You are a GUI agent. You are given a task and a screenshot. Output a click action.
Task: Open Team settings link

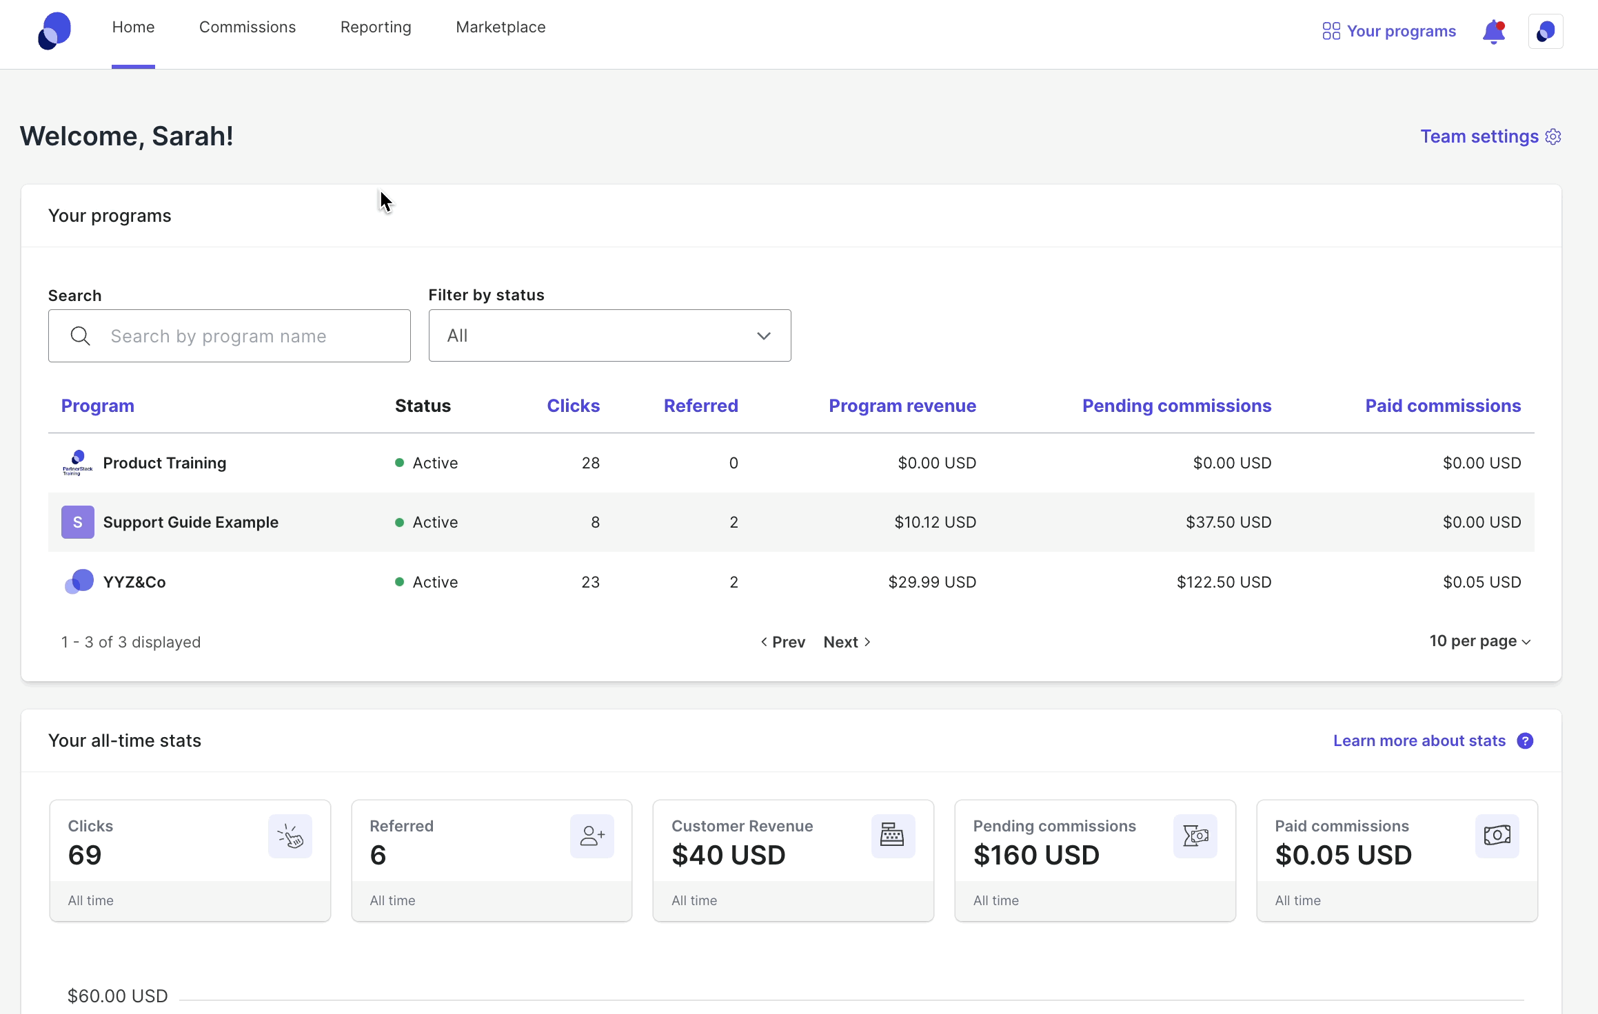tap(1479, 136)
